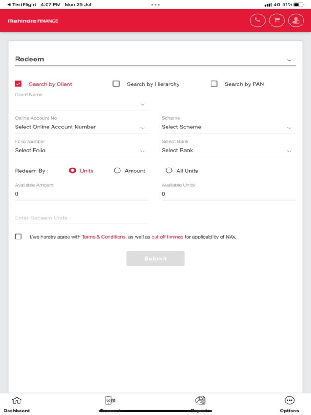311x415 pixels.
Task: Enable the Search by Hierarchy checkbox
Action: click(116, 83)
